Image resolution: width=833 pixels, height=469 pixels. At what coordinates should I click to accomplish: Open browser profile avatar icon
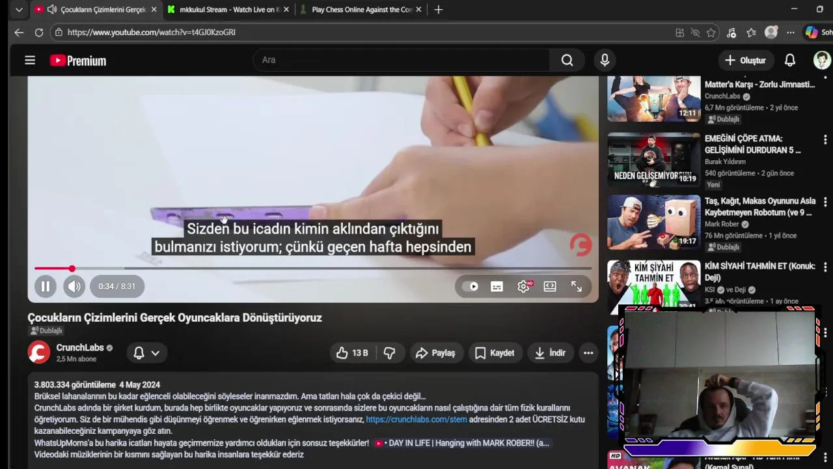coord(771,32)
